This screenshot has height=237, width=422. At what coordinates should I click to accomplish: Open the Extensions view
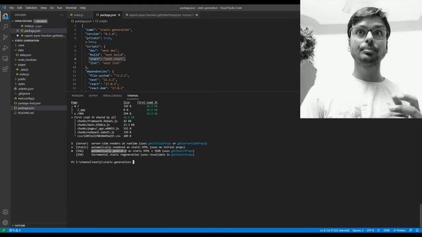(5, 69)
